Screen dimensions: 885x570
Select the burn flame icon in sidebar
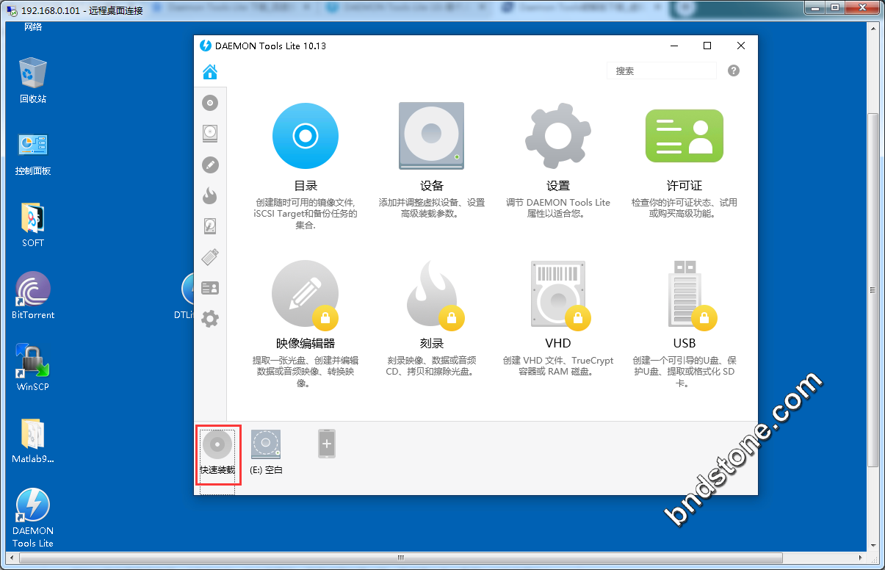[x=210, y=195]
